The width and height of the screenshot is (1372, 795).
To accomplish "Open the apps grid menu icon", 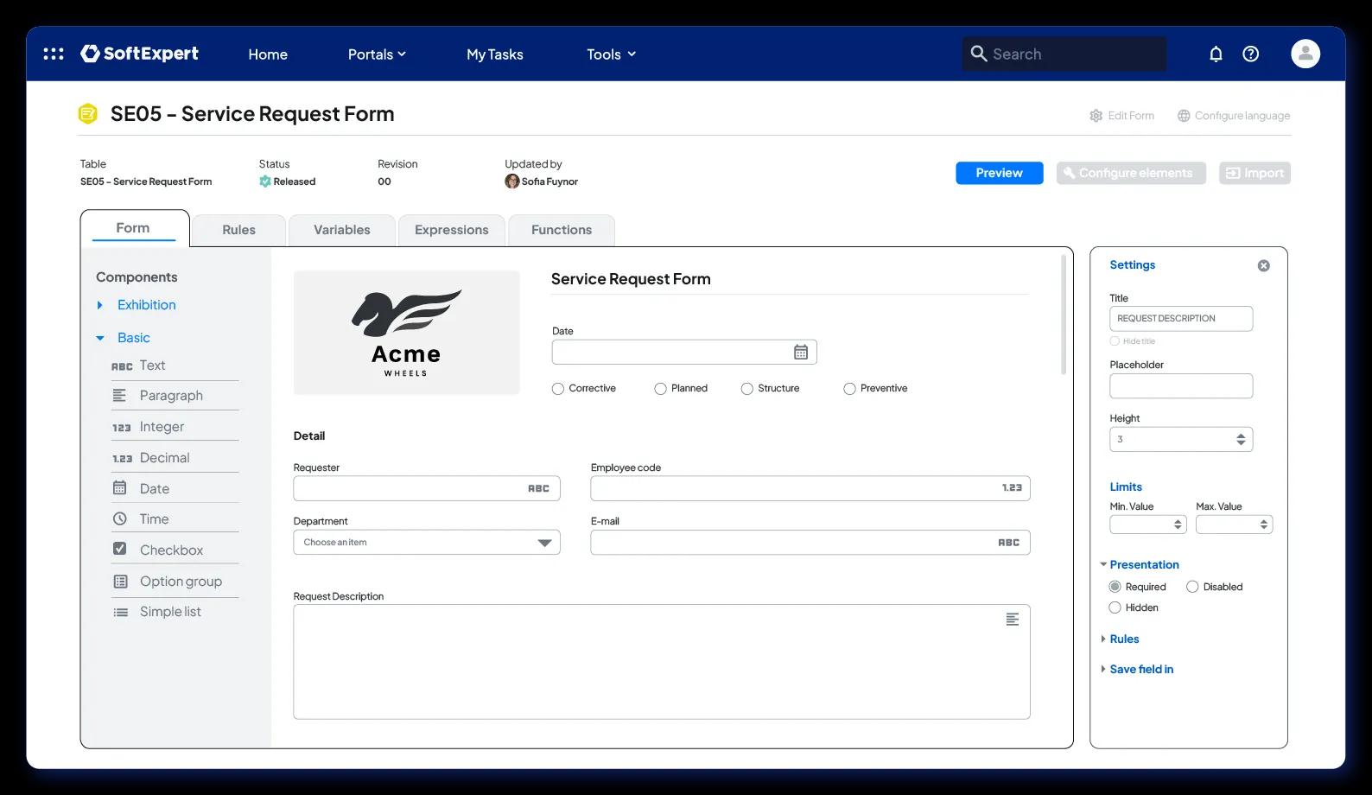I will coord(54,54).
